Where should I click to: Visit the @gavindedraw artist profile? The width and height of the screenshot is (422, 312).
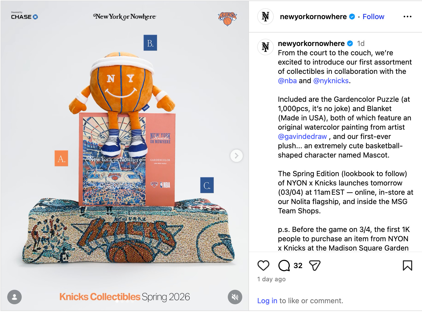pyautogui.click(x=302, y=136)
